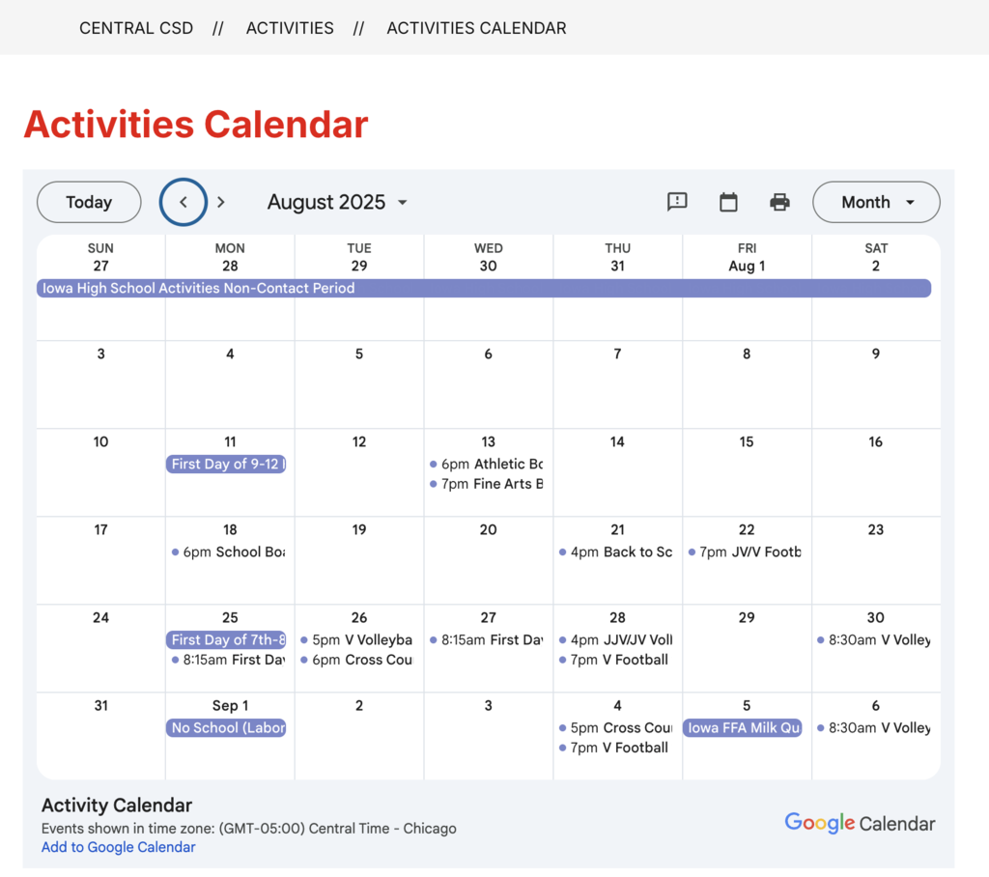Open 7pm V Football event on 28
Viewport: 989px width, 877px height.
[615, 660]
